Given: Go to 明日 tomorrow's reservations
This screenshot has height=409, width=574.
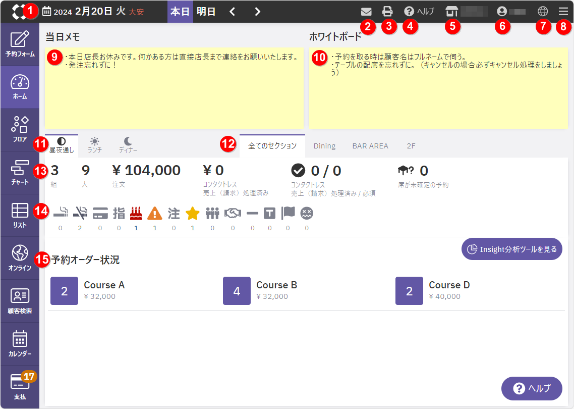Looking at the screenshot, I should pos(206,11).
